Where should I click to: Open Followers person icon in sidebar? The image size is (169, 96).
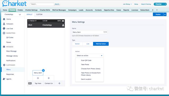pos(4,24)
